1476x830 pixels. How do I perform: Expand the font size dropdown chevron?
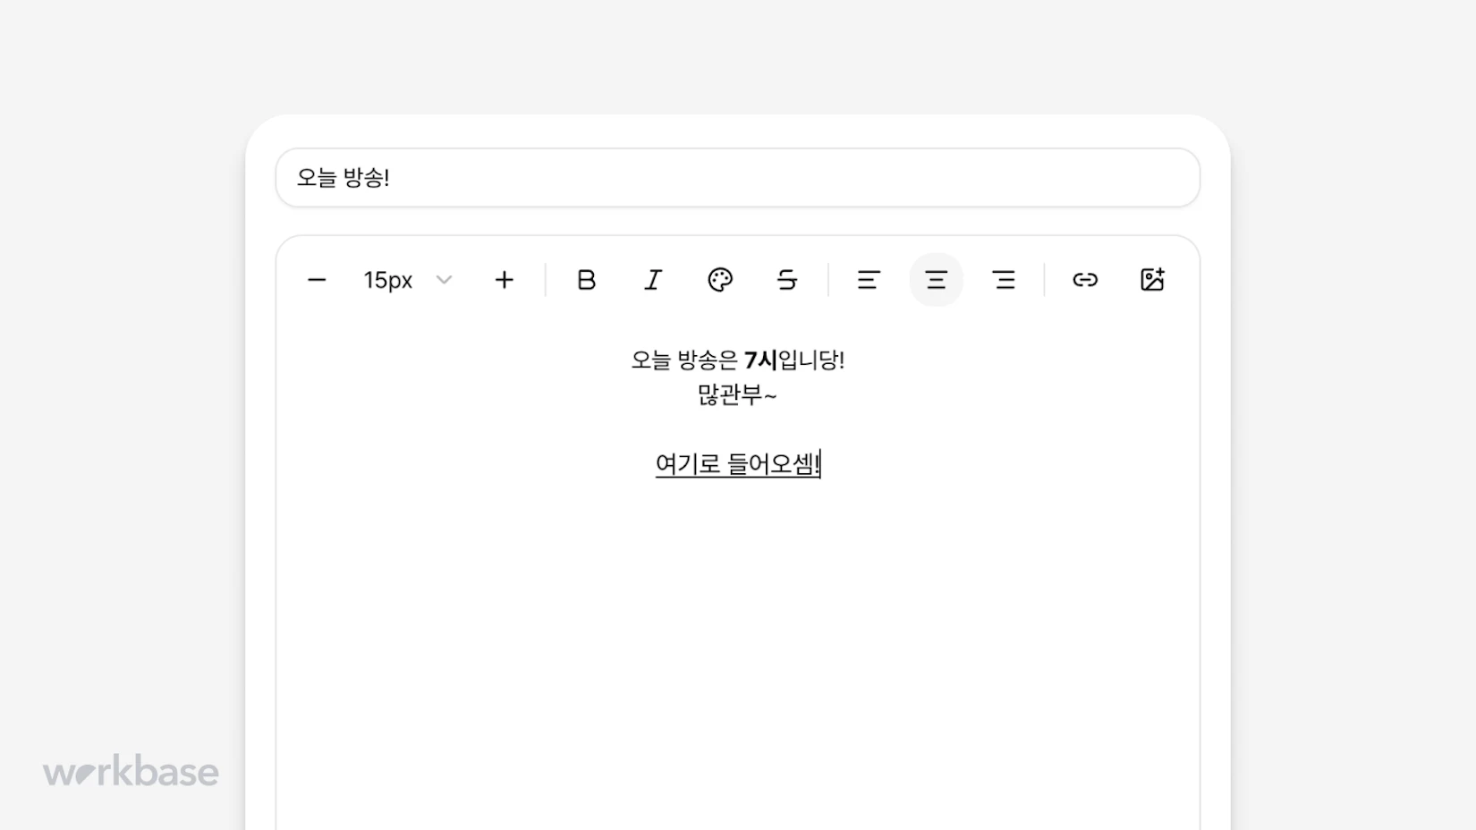point(444,280)
